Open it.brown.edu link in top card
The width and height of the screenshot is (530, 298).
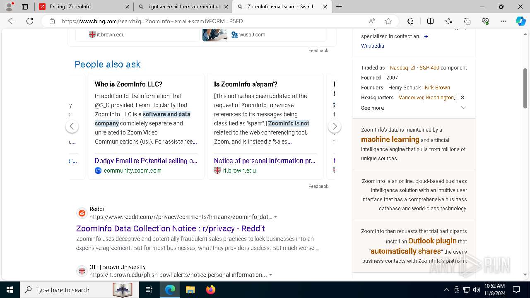[111, 35]
